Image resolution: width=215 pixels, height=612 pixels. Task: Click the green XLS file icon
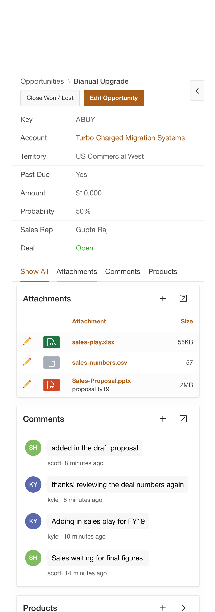(x=52, y=342)
